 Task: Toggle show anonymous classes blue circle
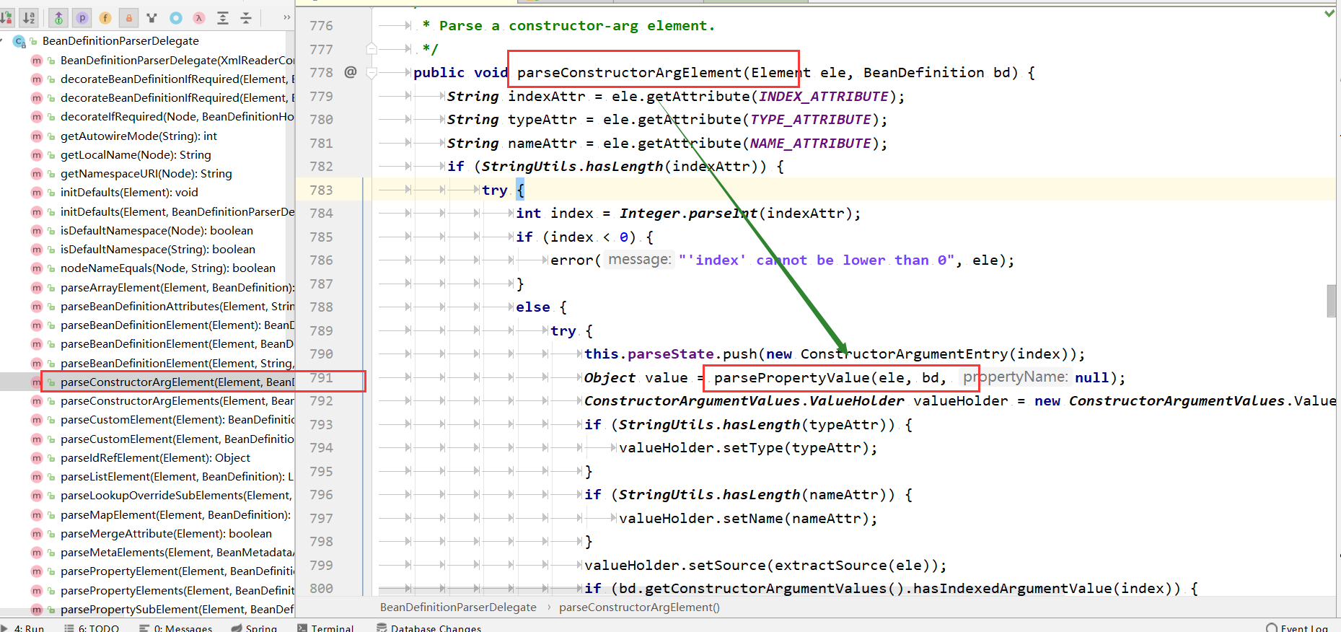(176, 18)
